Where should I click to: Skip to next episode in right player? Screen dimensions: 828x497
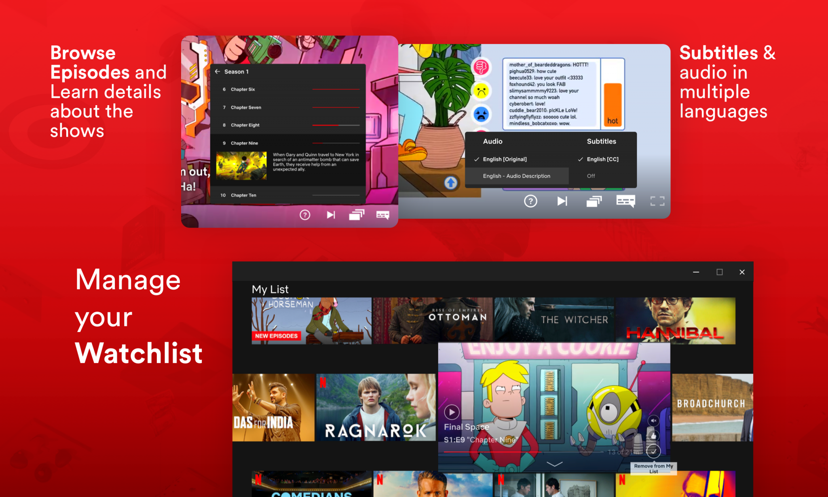[x=562, y=201]
